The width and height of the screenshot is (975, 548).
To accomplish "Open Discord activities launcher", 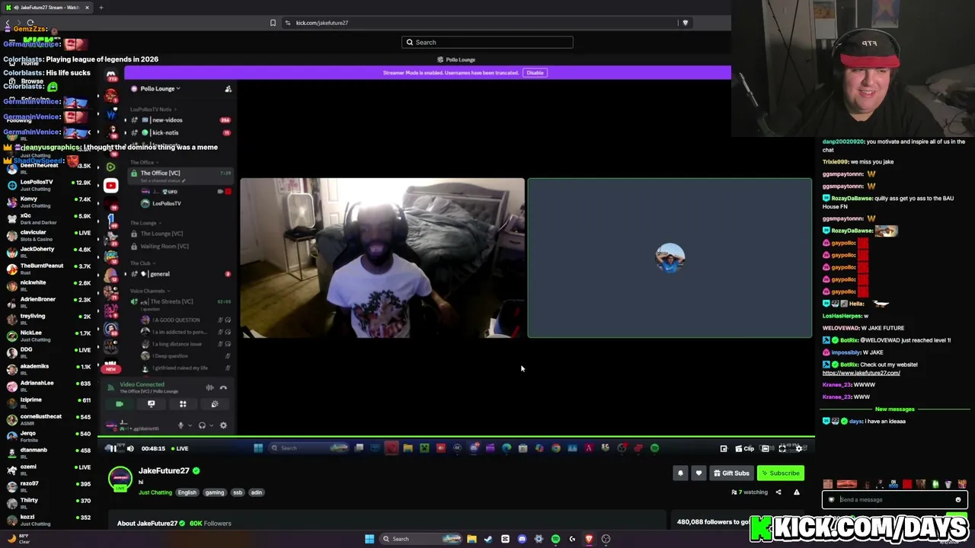I will tap(183, 404).
